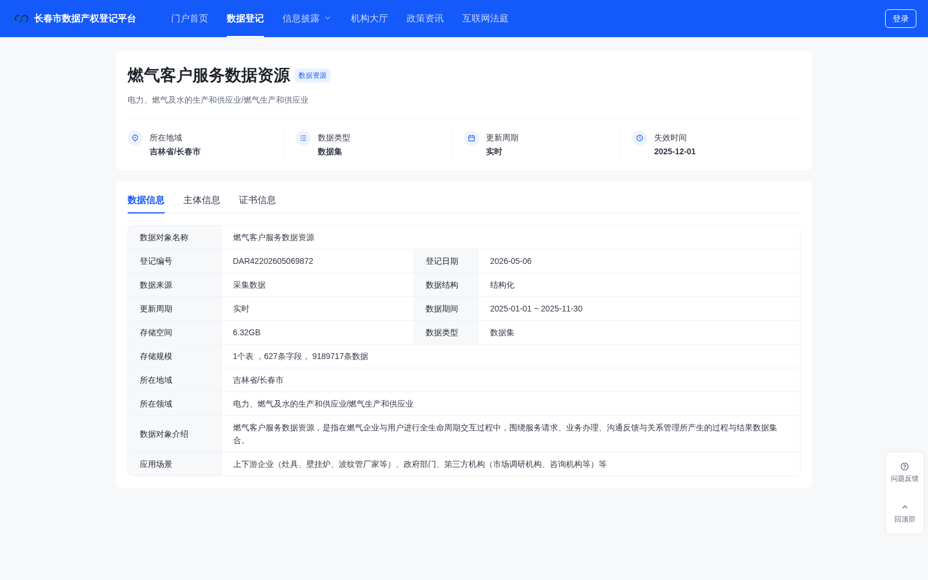Screen dimensions: 928x580
Task: Click the registration number DAR42202605069872
Action: click(x=273, y=261)
